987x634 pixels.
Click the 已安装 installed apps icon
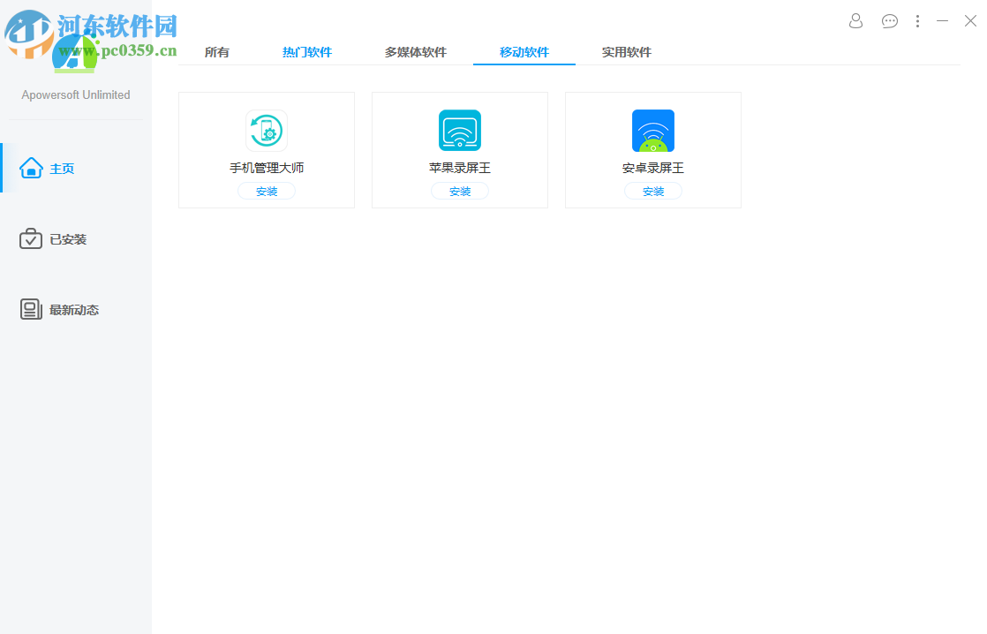pos(30,238)
